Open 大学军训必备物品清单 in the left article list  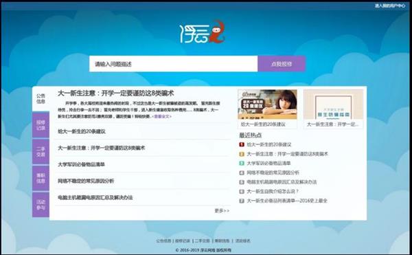point(81,164)
